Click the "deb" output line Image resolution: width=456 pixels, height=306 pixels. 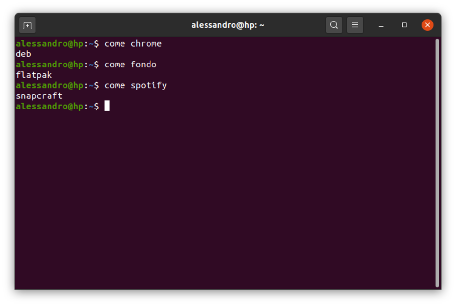click(x=23, y=54)
